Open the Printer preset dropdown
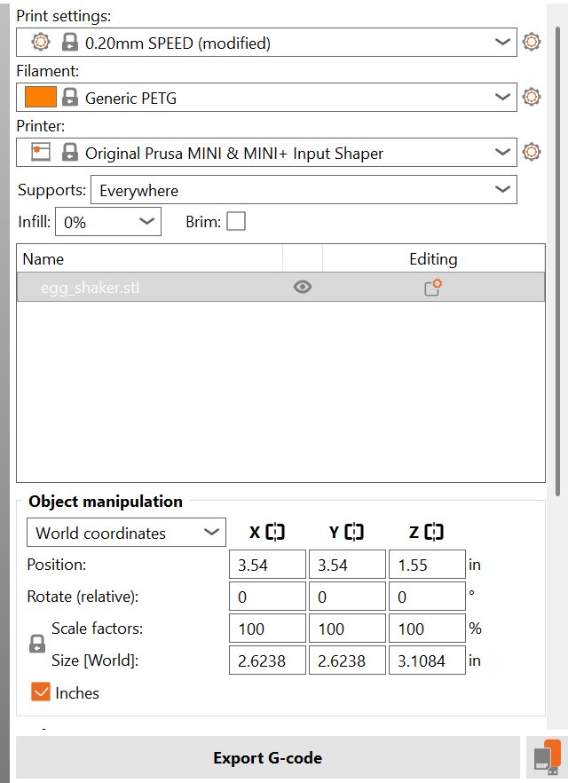568x783 pixels. click(x=266, y=153)
